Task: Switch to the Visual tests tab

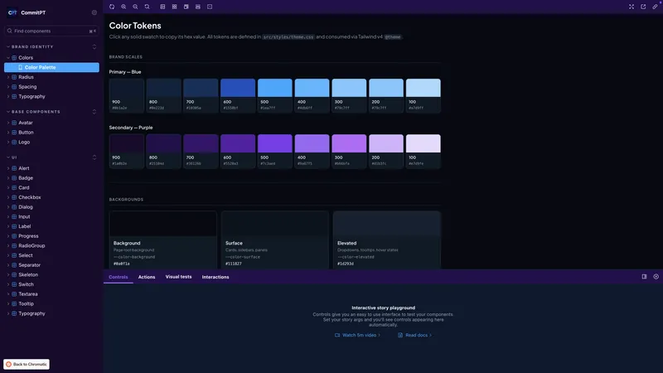Action: pos(178,277)
